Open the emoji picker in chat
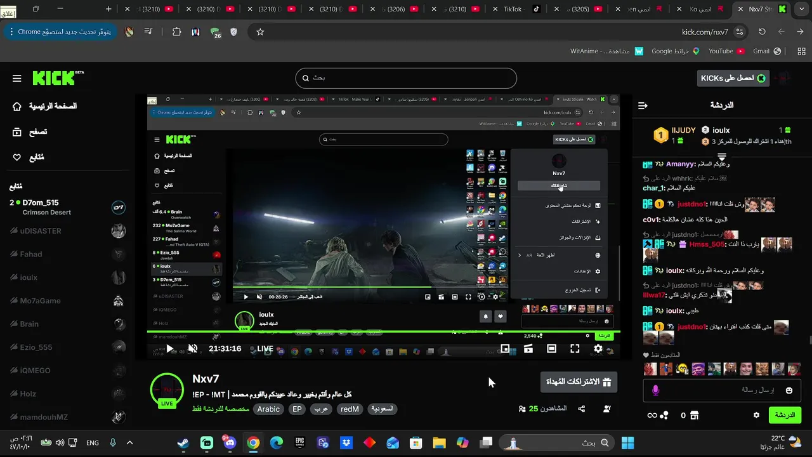 click(x=789, y=390)
